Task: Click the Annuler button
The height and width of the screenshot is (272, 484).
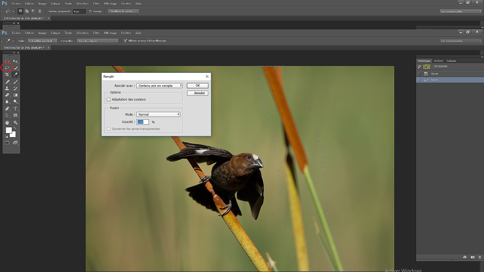Action: tap(198, 93)
